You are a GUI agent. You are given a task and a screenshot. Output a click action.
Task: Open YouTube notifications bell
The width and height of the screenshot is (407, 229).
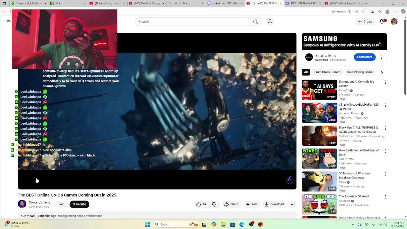[383, 22]
